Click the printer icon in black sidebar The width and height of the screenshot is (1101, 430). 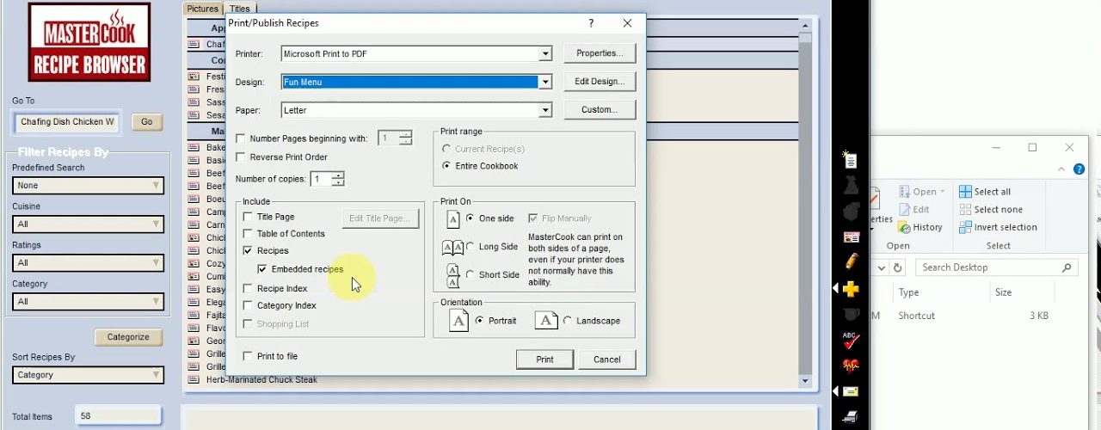tap(851, 417)
